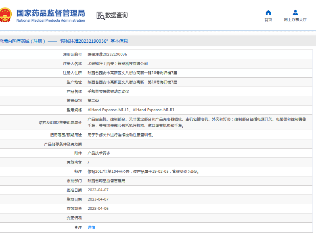Click 产品技术要求 attachment value
Image resolution: width=316 pixels, height=236 pixels.
tap(99, 153)
